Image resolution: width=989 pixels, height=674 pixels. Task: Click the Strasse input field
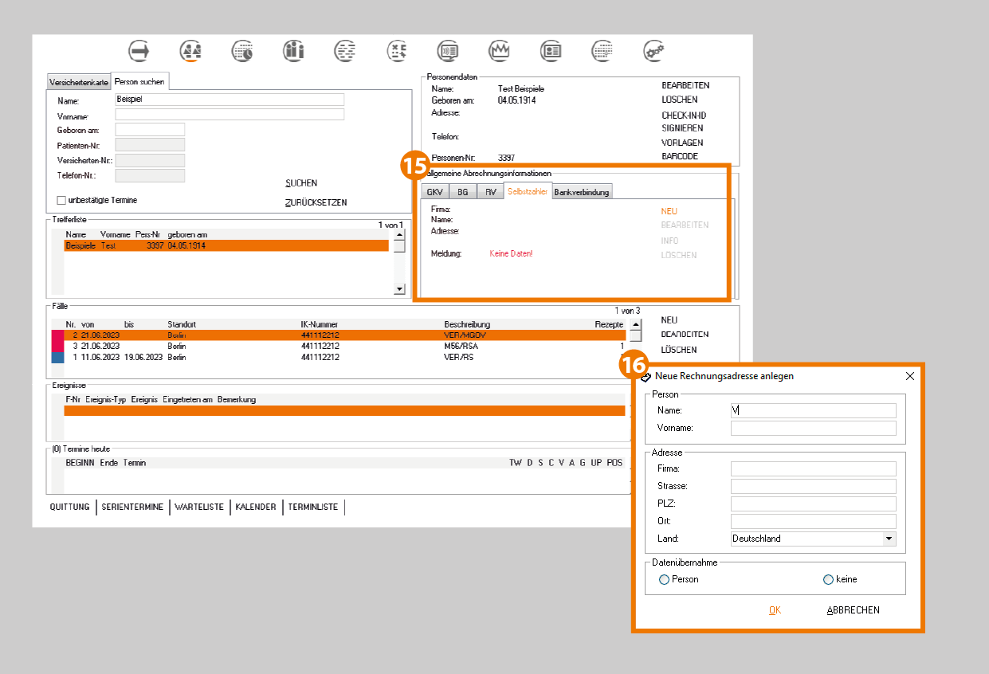click(813, 486)
